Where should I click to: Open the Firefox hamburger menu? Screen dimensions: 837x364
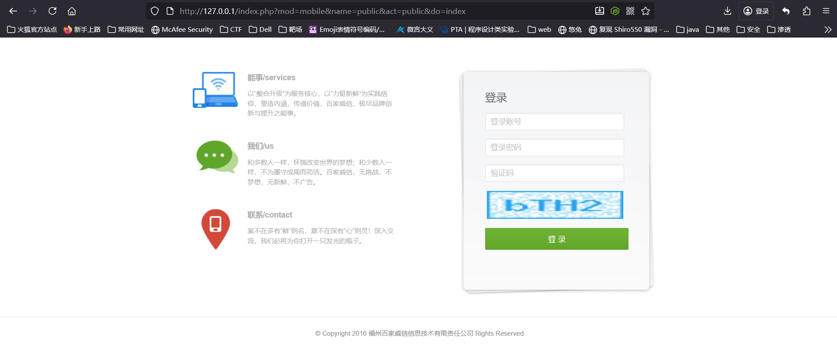pos(826,11)
